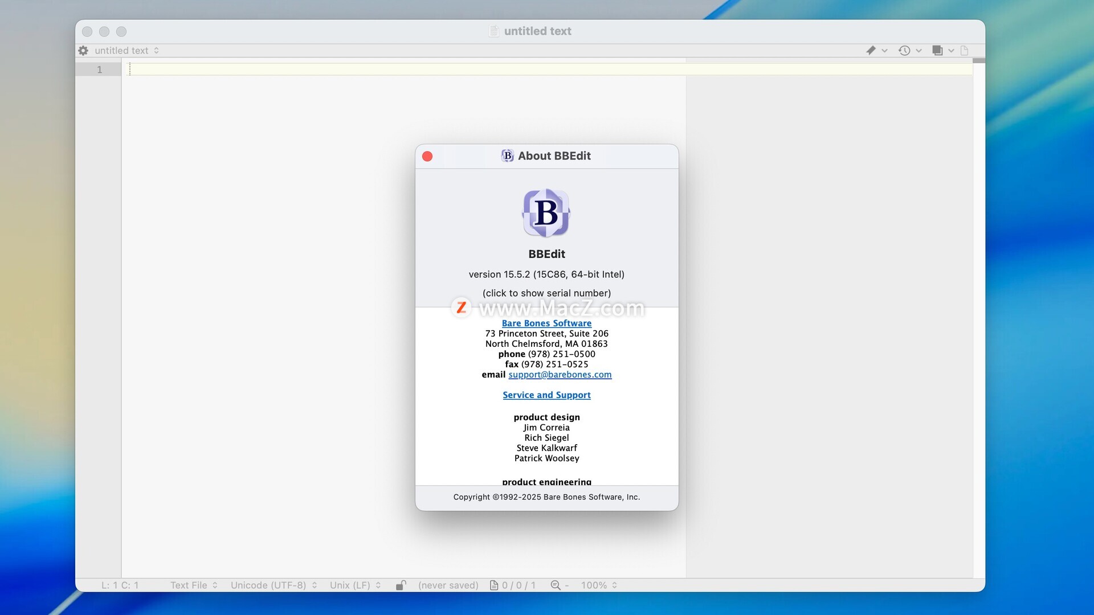Image resolution: width=1094 pixels, height=615 pixels.
Task: Open the Unicode (UTF-8) encoding popup
Action: click(273, 585)
